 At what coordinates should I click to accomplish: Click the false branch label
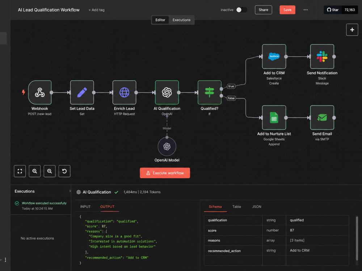pos(231,98)
